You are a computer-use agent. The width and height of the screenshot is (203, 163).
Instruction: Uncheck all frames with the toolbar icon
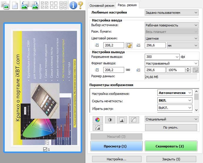pyautogui.click(x=54, y=5)
